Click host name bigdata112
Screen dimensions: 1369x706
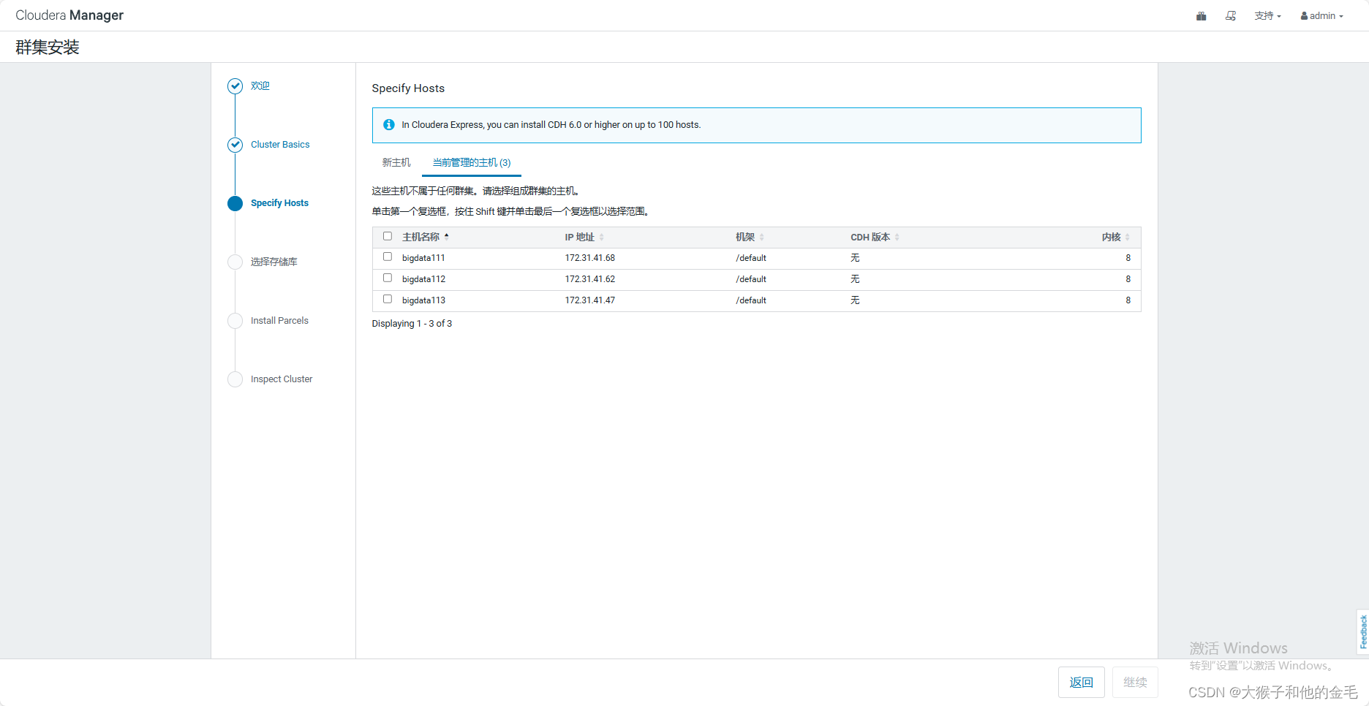(x=423, y=279)
